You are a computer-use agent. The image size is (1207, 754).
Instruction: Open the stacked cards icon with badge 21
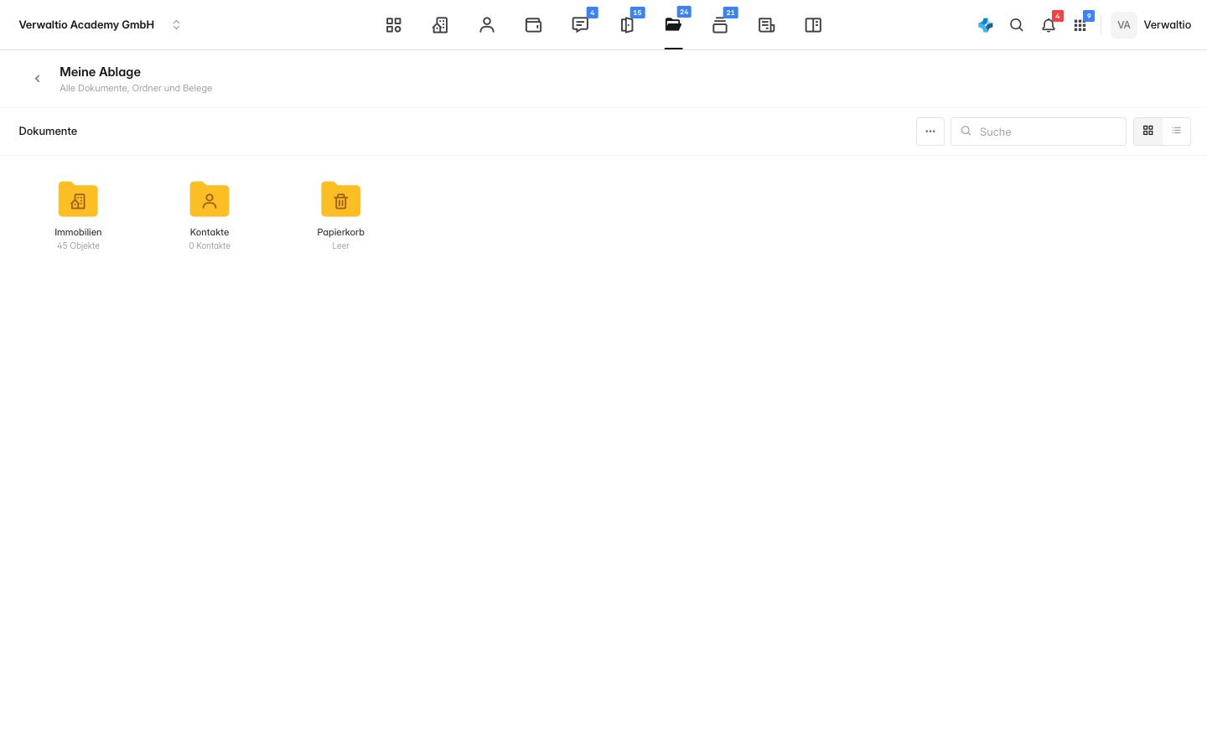[x=720, y=25]
